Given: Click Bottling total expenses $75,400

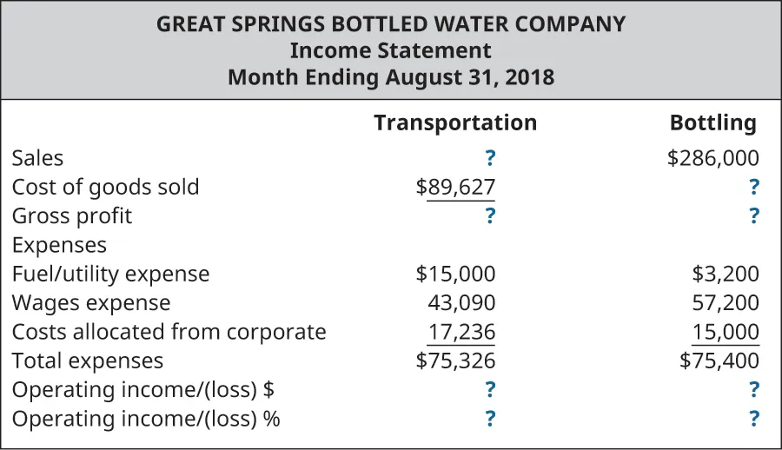Looking at the screenshot, I should [x=719, y=361].
